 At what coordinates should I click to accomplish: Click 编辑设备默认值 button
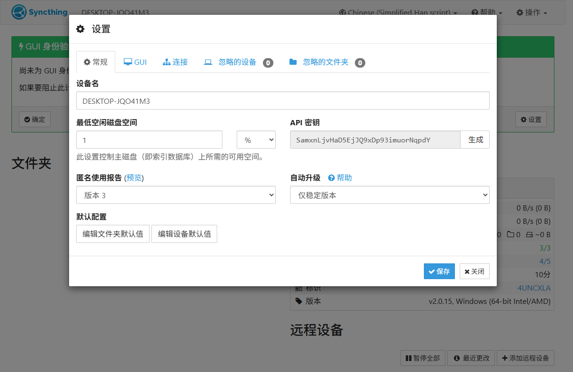pyautogui.click(x=184, y=234)
